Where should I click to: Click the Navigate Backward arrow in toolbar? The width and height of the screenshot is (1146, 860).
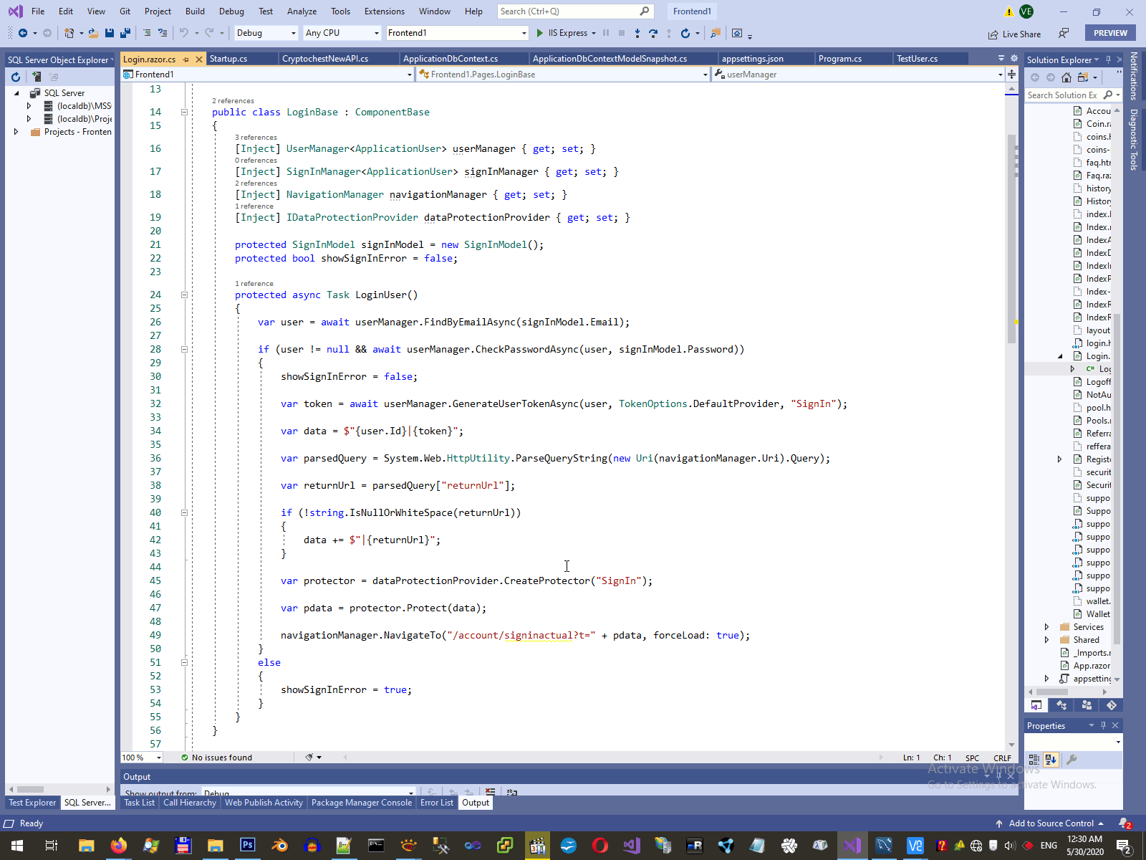click(22, 33)
